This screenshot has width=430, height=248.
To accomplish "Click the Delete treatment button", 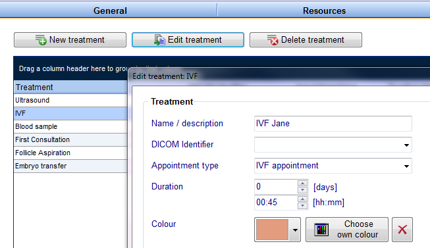I will (x=306, y=40).
